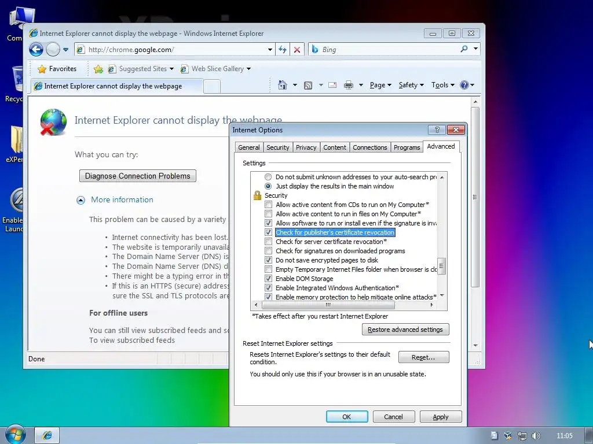Open the recent pages dropdown arrow

point(65,50)
